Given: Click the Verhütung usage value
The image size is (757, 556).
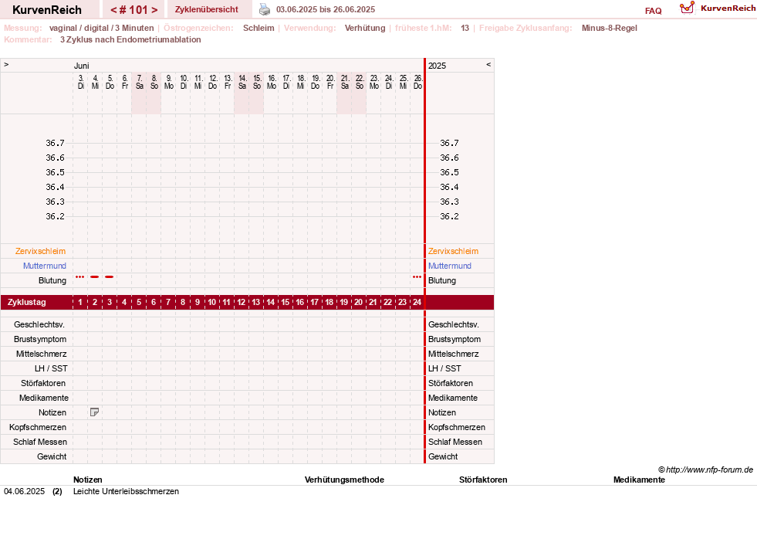Looking at the screenshot, I should [365, 28].
